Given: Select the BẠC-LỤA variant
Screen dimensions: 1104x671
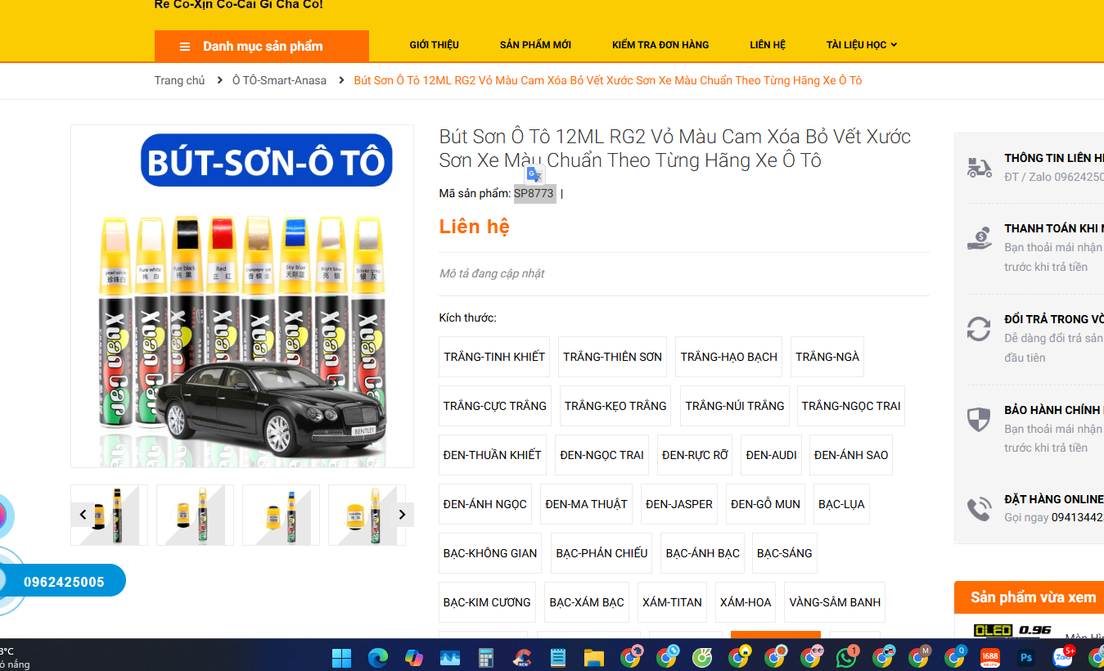Looking at the screenshot, I should click(x=841, y=504).
